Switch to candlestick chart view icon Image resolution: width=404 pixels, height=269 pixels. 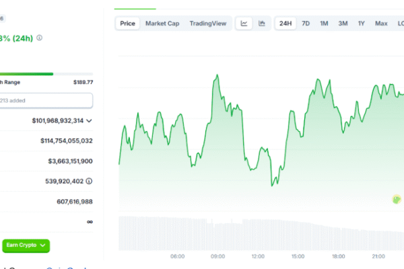point(261,24)
